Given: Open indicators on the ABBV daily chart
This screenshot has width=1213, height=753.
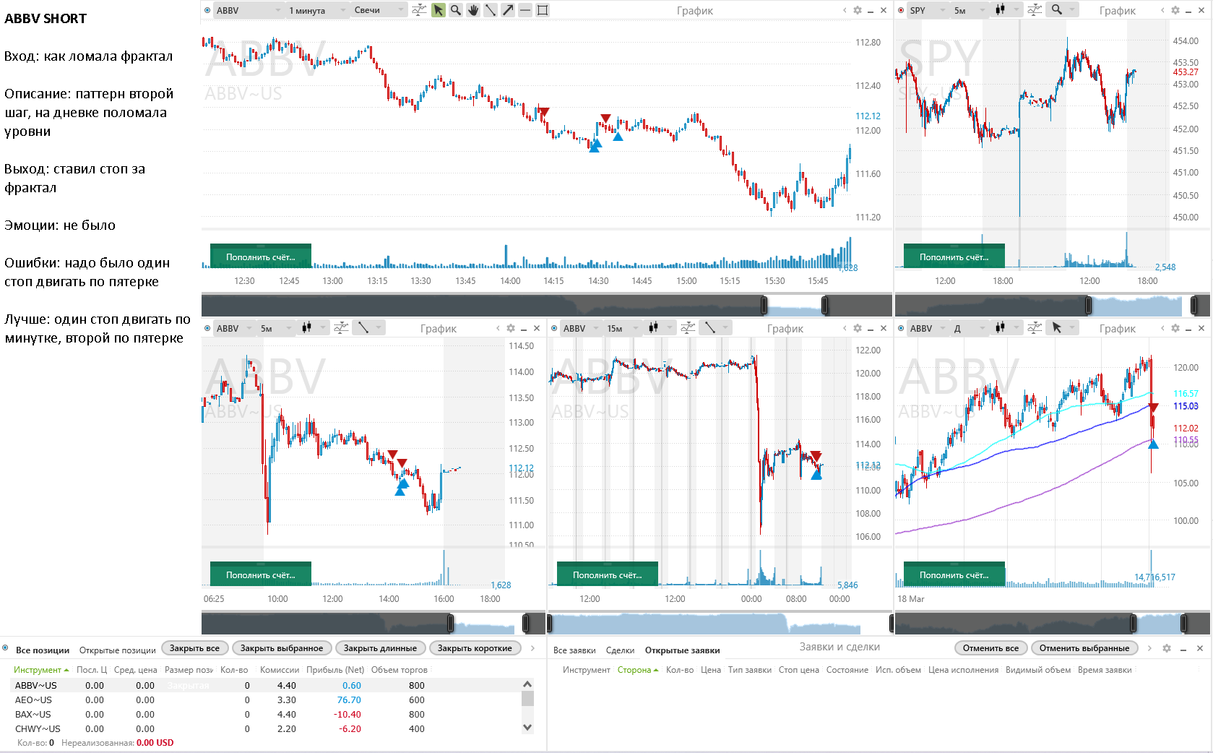Looking at the screenshot, I should [1035, 328].
